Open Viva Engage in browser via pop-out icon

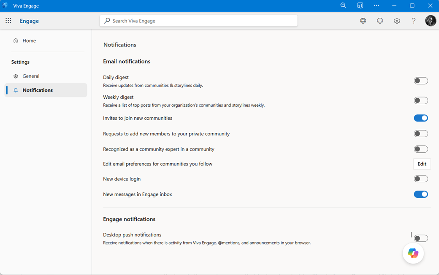[360, 5]
